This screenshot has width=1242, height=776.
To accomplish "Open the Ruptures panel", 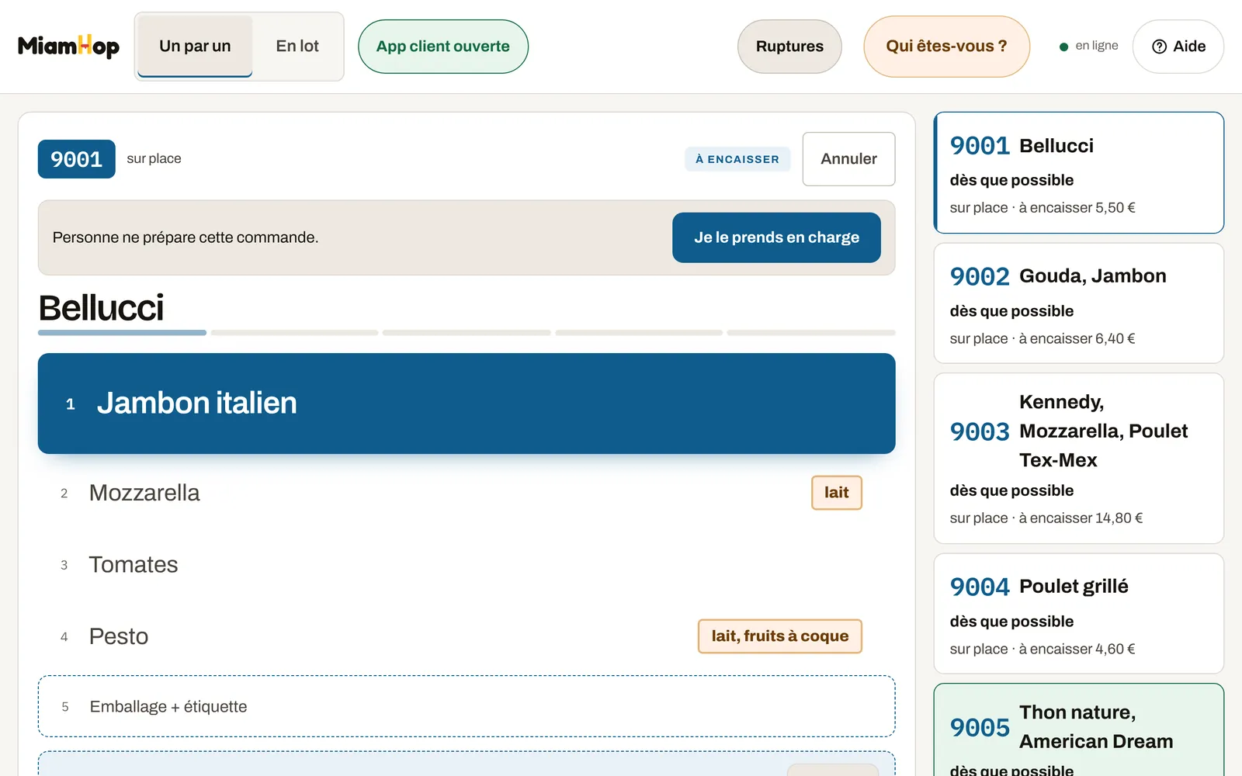I will [789, 47].
